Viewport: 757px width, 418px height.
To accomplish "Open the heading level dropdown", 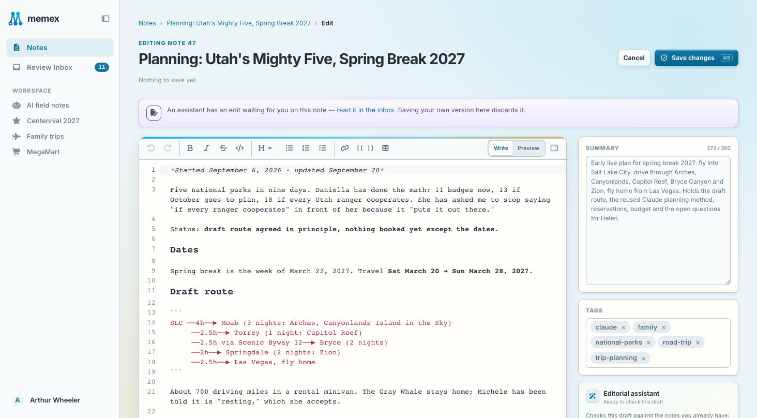I will 265,148.
